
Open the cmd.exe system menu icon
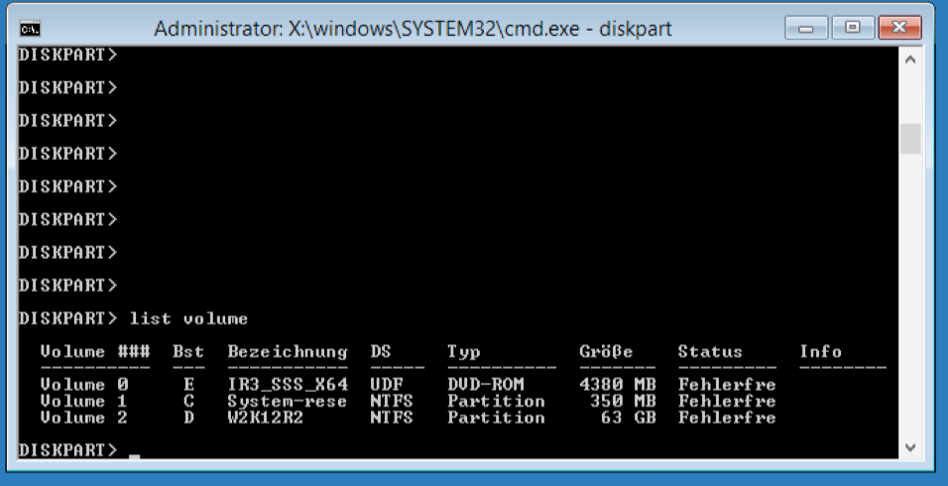tap(30, 29)
